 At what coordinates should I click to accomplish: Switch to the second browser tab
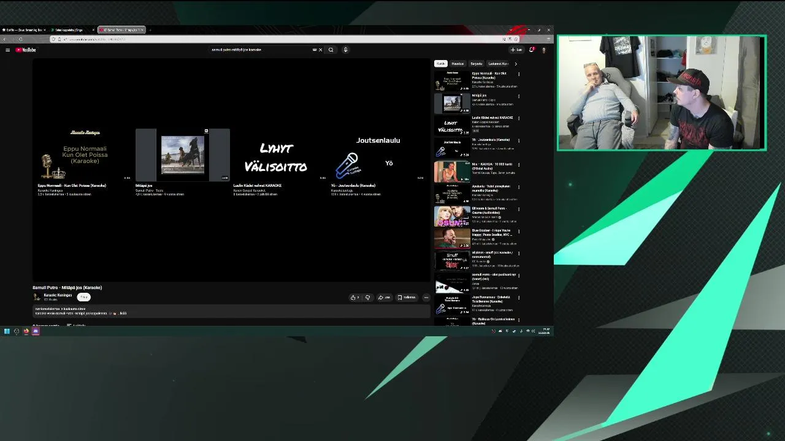72,29
